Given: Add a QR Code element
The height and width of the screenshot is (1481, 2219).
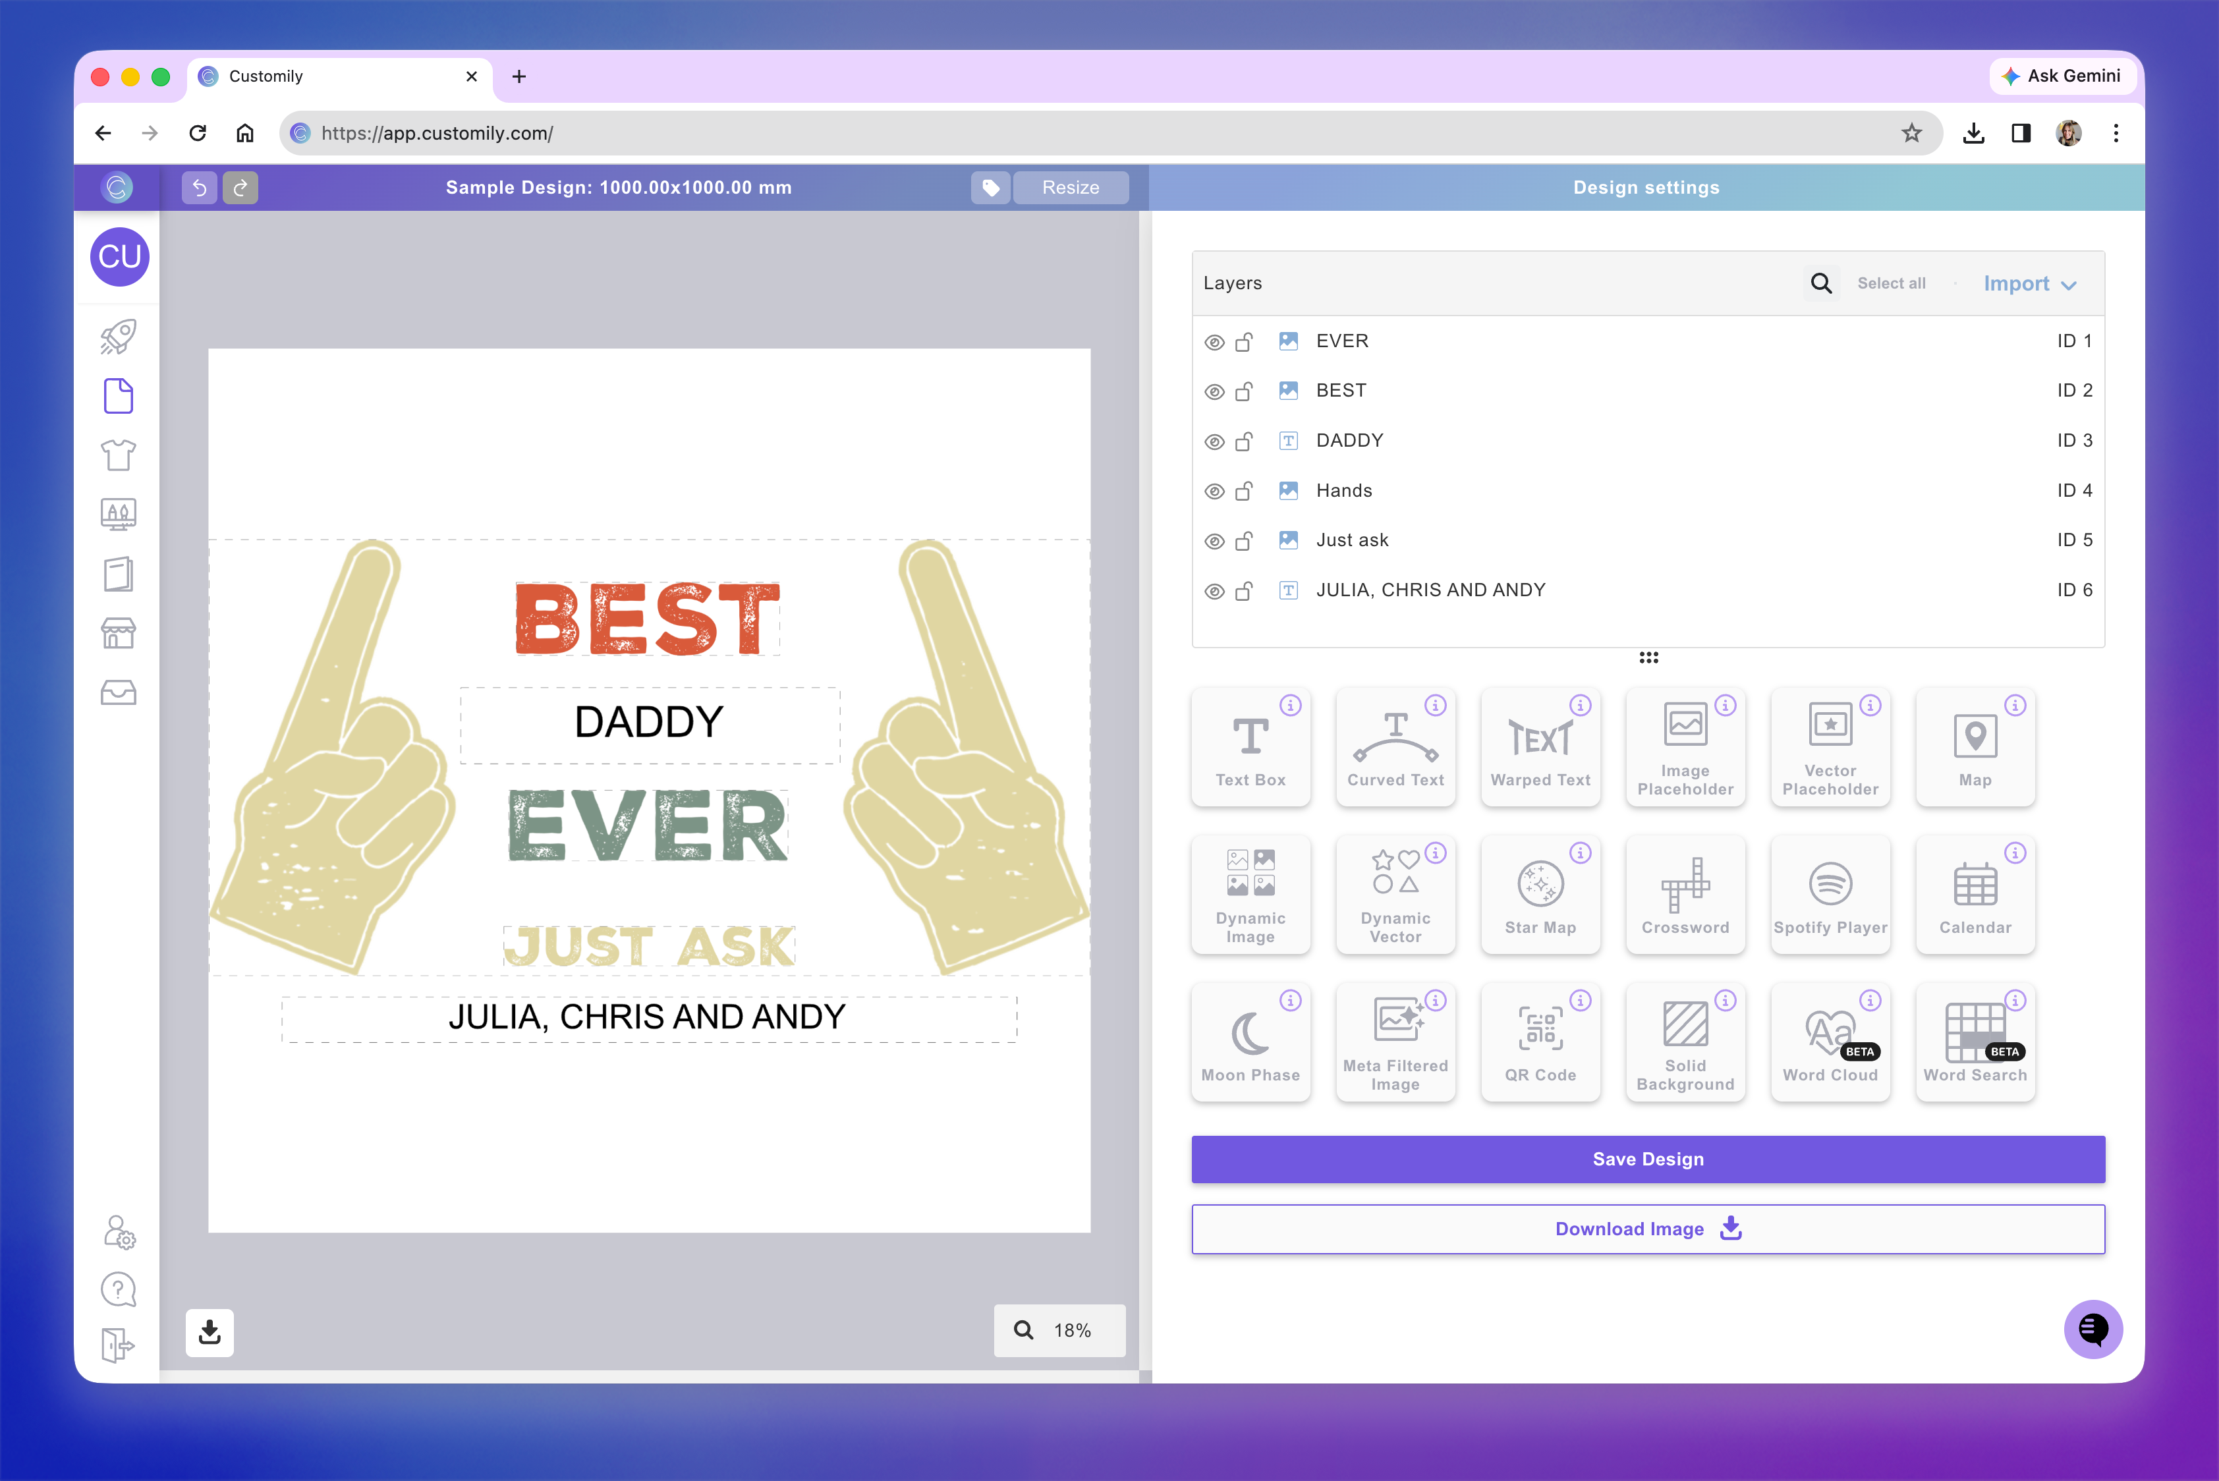Looking at the screenshot, I should click(1540, 1042).
